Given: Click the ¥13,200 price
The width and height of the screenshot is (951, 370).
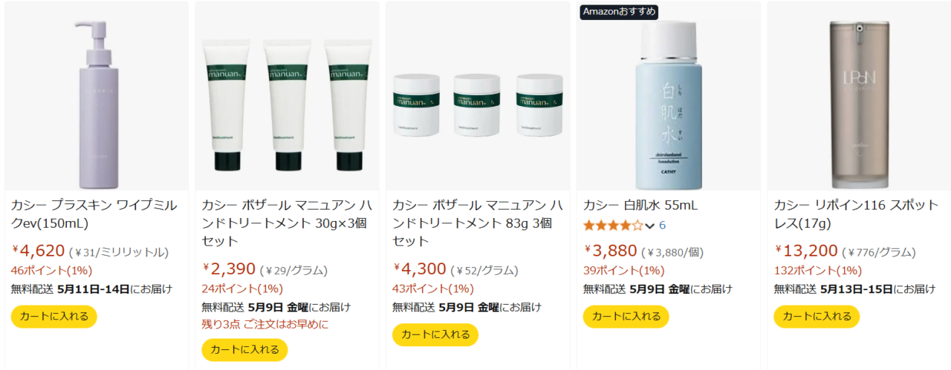Looking at the screenshot, I should [x=806, y=251].
